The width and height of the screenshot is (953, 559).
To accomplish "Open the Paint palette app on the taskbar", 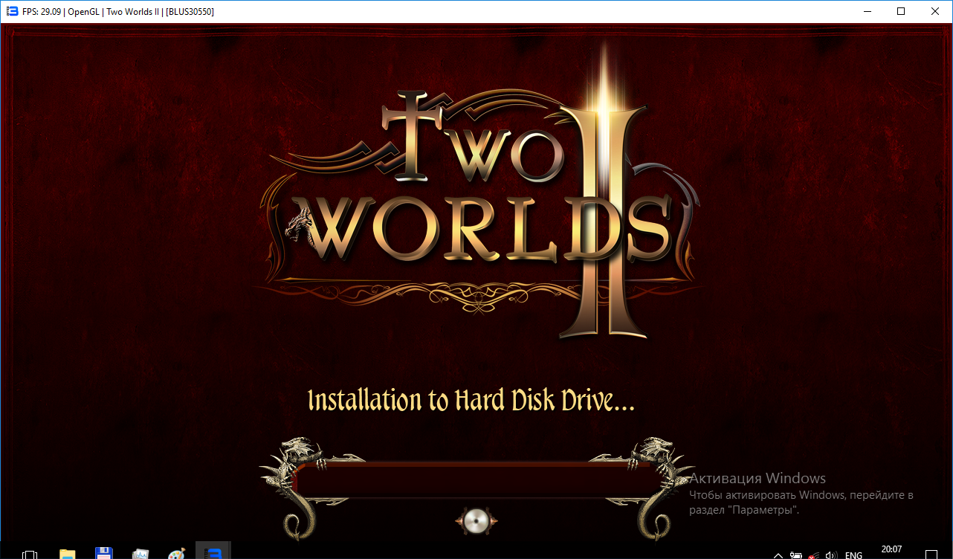I will coord(176,554).
